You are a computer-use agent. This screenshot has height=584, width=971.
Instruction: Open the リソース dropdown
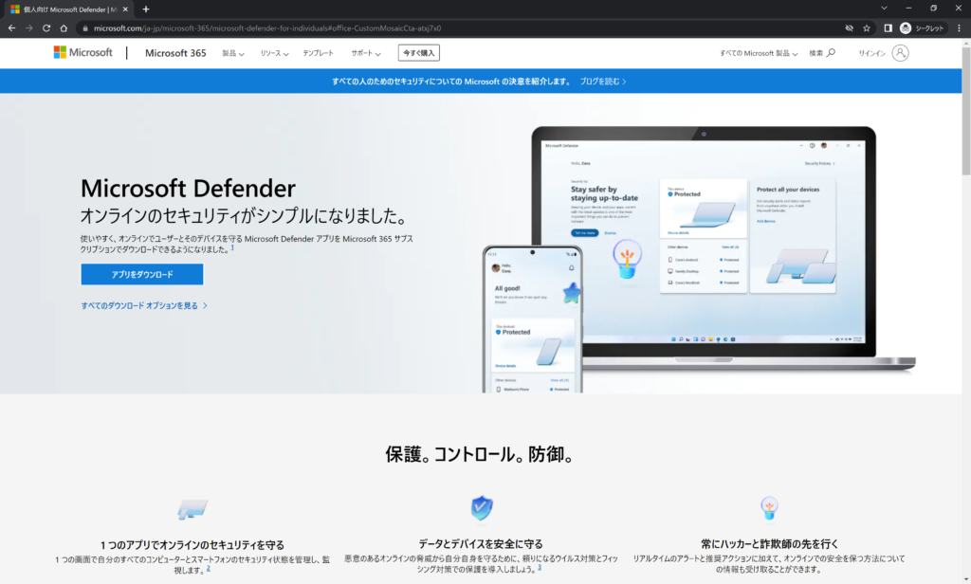pyautogui.click(x=274, y=52)
